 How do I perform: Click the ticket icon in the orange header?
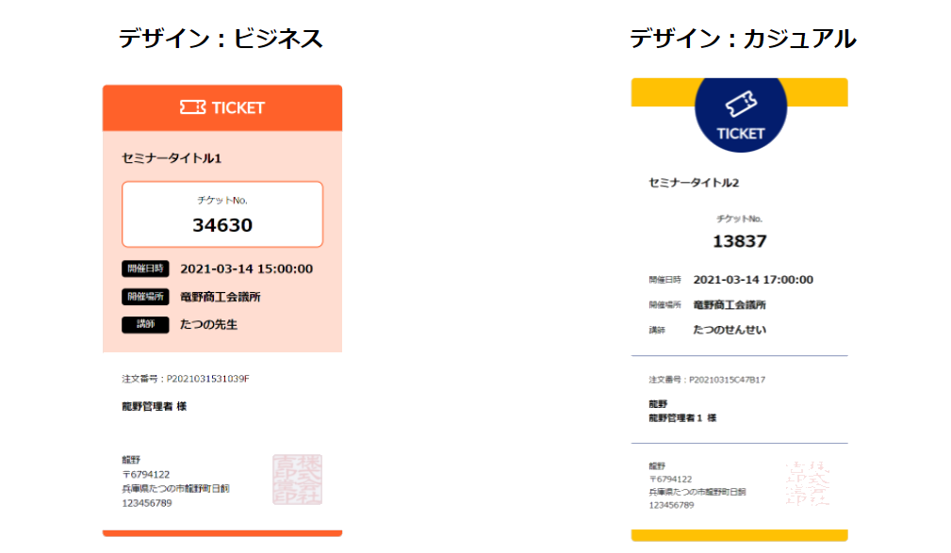point(192,107)
